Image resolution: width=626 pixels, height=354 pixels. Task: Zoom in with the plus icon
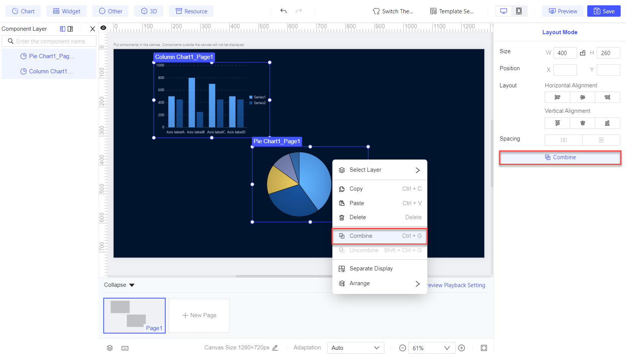[x=462, y=348]
